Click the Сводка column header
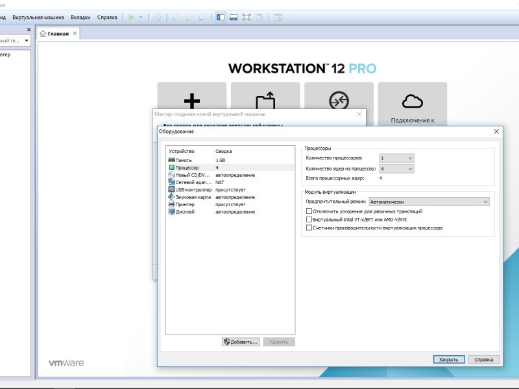Image resolution: width=519 pixels, height=389 pixels. 254,151
